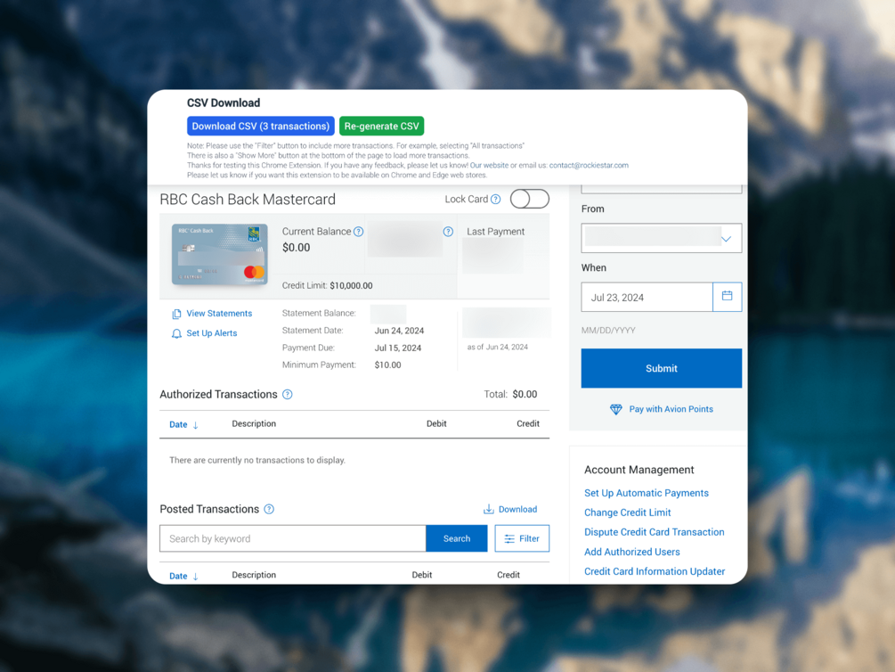The height and width of the screenshot is (672, 895).
Task: Click the 'as of Jun 24, 2024' text
Action: pos(497,347)
